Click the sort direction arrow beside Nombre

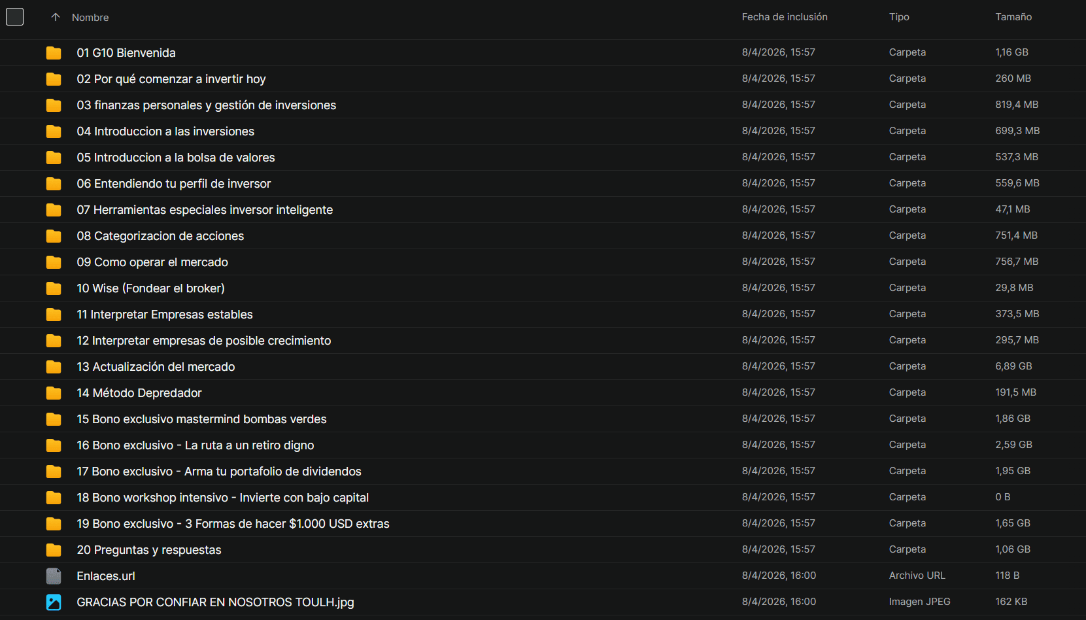pyautogui.click(x=56, y=17)
